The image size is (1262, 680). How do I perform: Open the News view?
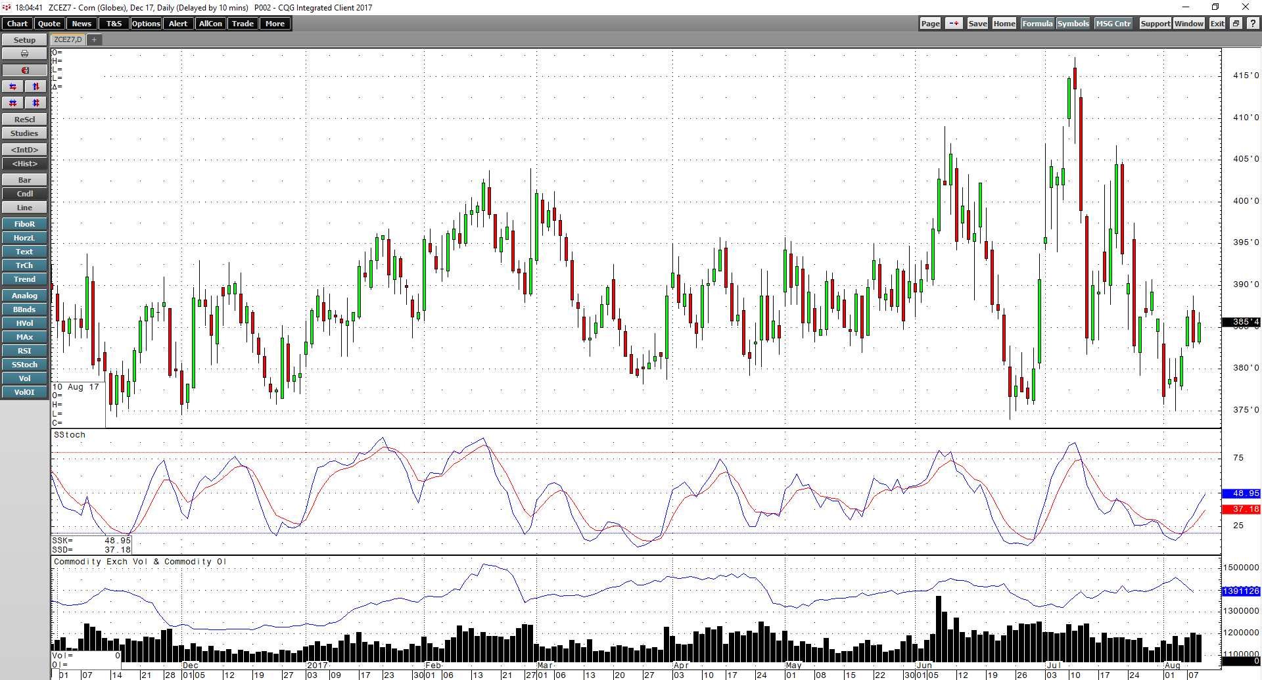[82, 24]
